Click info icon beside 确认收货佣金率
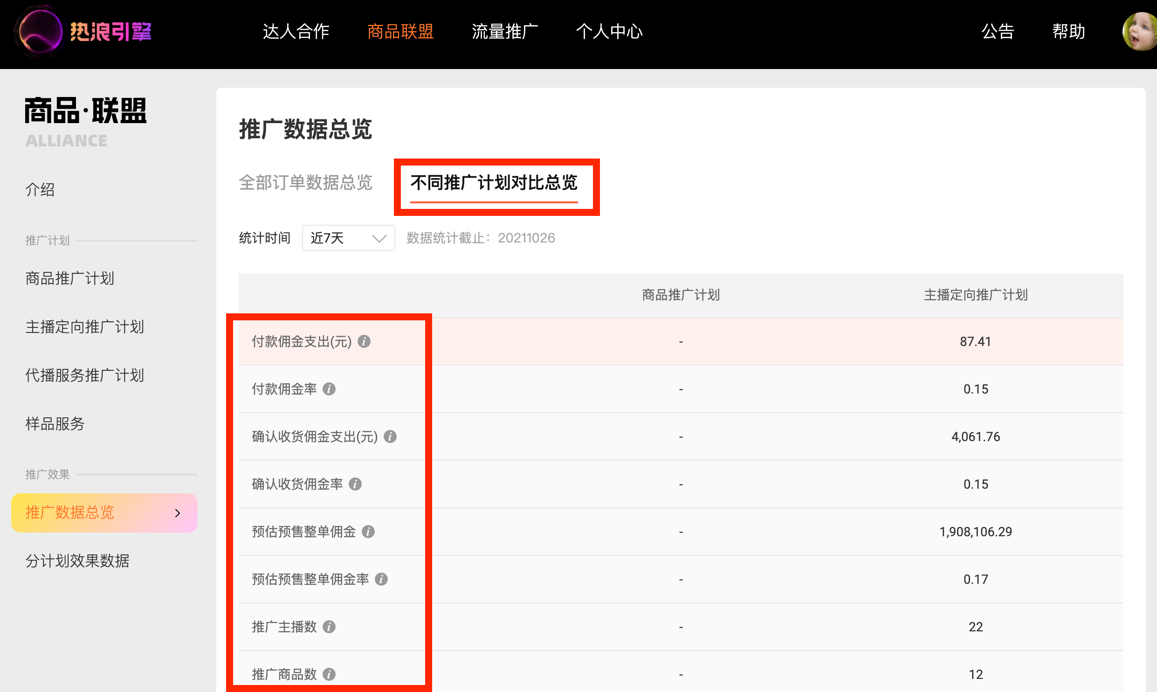 point(355,484)
